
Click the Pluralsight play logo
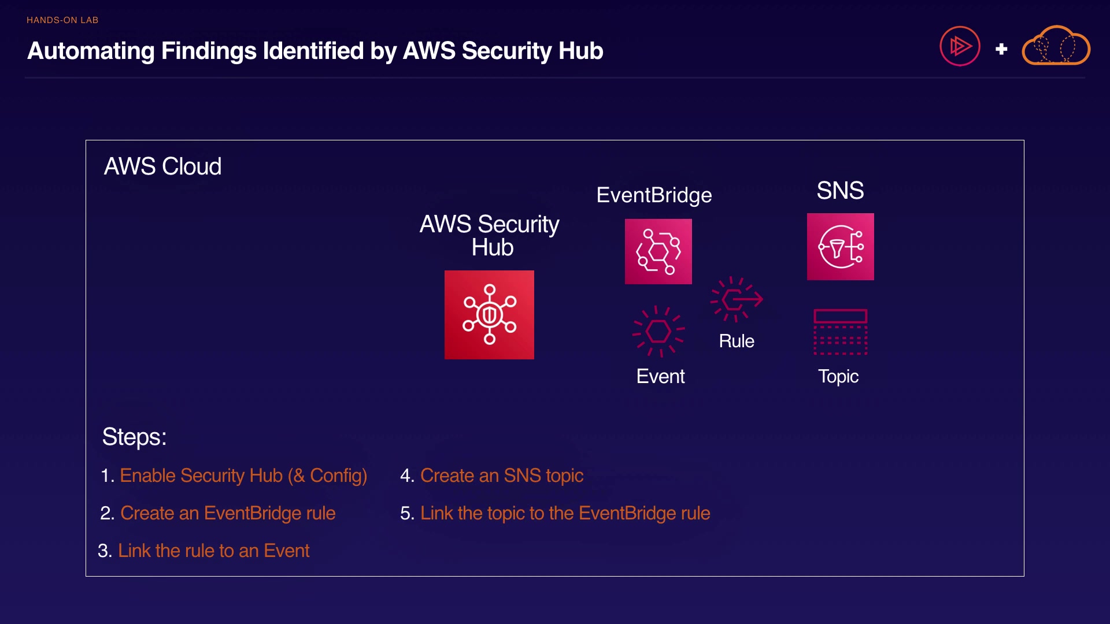(x=960, y=46)
